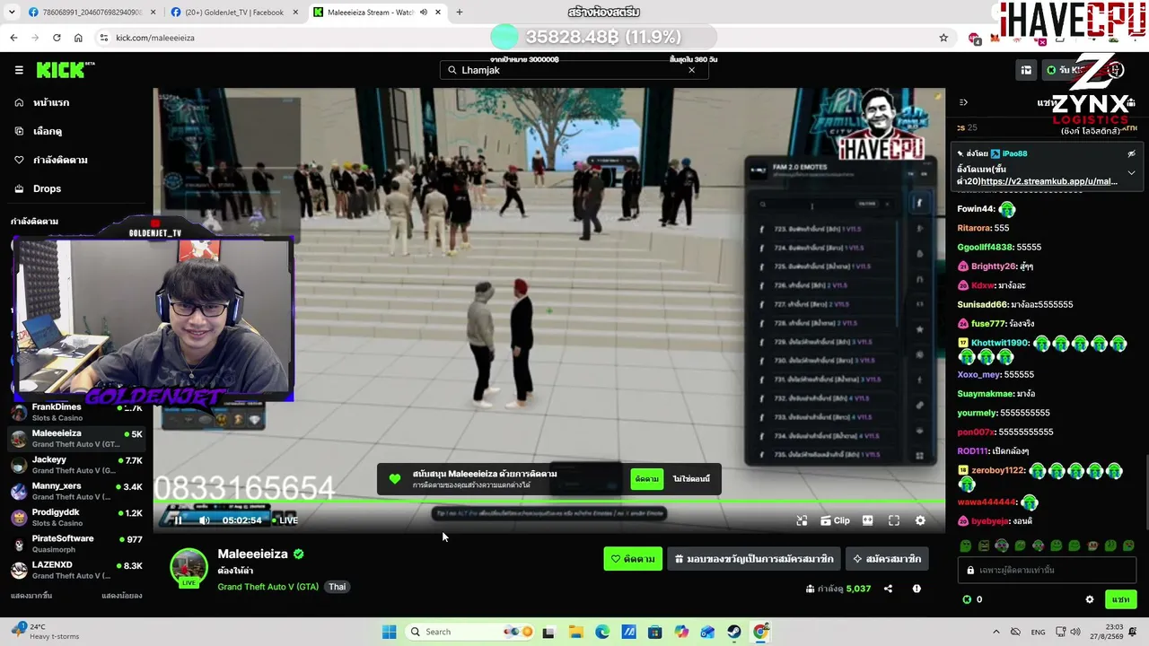The width and height of the screenshot is (1149, 646).
Task: Open หน้าแรก in the sidebar
Action: pyautogui.click(x=51, y=102)
